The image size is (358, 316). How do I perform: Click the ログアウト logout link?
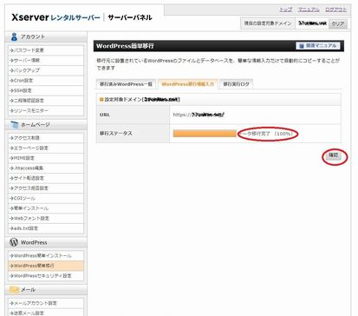coord(335,10)
